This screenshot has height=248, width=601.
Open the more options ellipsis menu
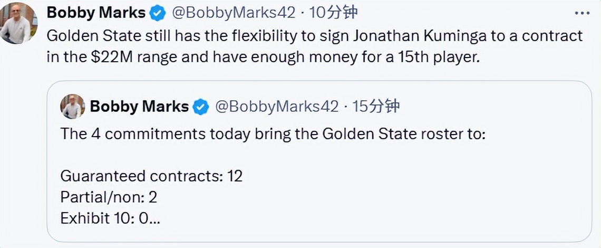[x=581, y=14]
